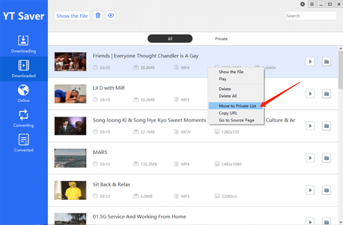This screenshot has height=225, width=343.
Task: Open the Converted files section
Action: (x=24, y=143)
